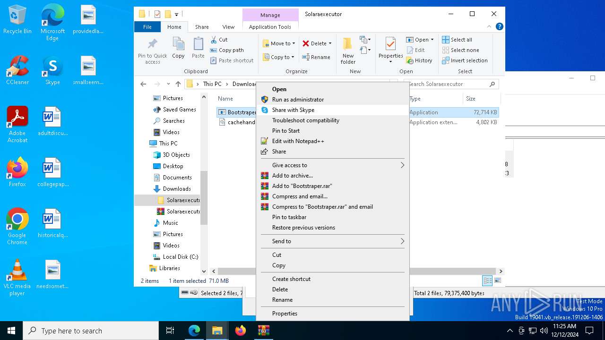Click the Task View taskbar icon
The height and width of the screenshot is (340, 605).
pos(170,331)
